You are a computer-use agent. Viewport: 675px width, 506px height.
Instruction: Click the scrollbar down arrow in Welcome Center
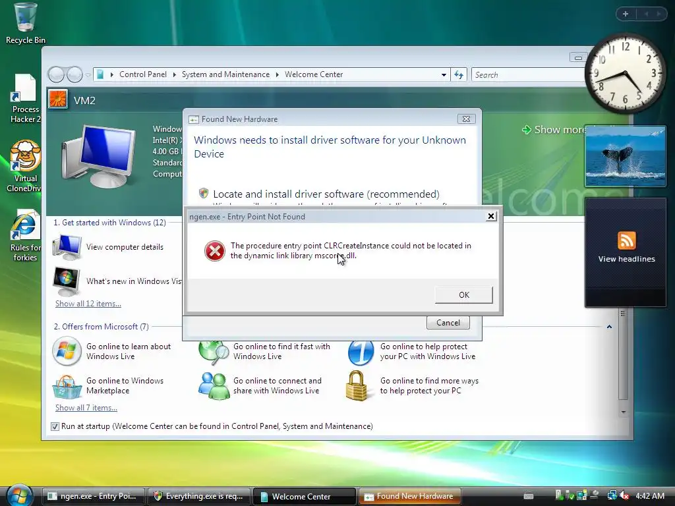[x=624, y=412]
